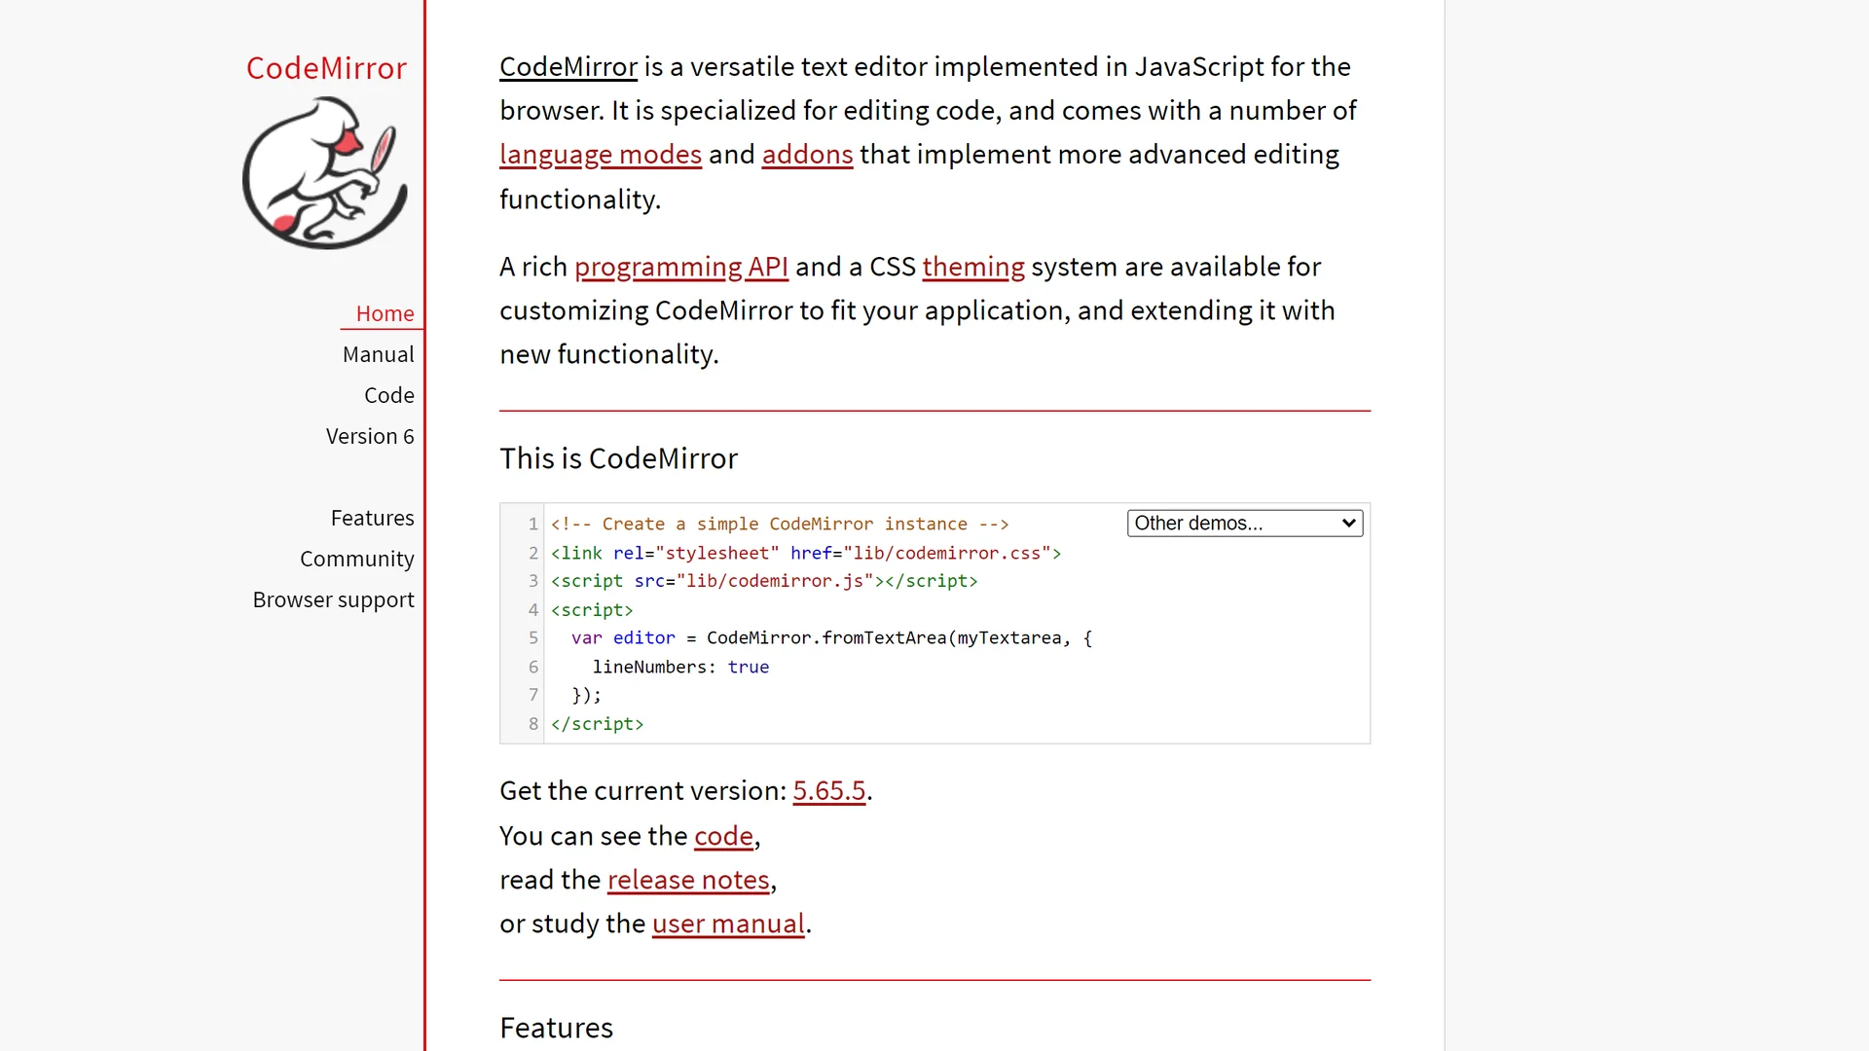This screenshot has width=1869, height=1051.
Task: Click the Home navigation icon
Action: tap(385, 313)
